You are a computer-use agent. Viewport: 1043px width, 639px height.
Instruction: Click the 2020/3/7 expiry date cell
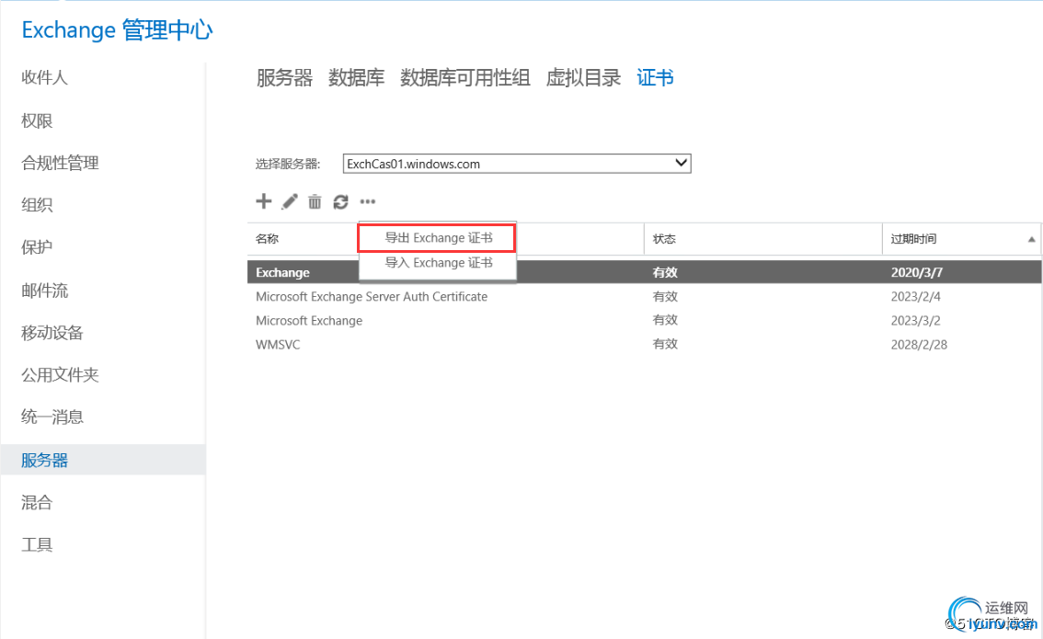(x=917, y=273)
